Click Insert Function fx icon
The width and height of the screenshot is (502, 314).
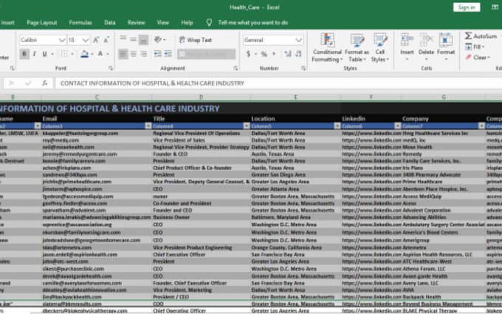44,83
